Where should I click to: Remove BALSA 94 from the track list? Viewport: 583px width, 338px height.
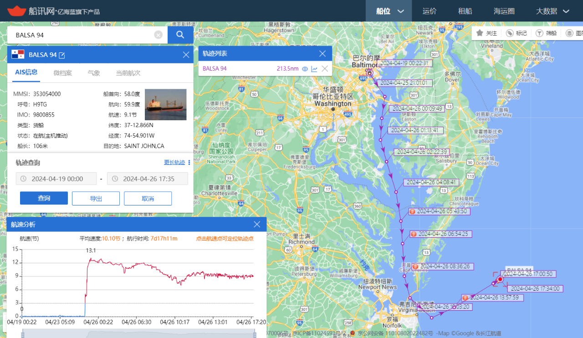pos(325,69)
